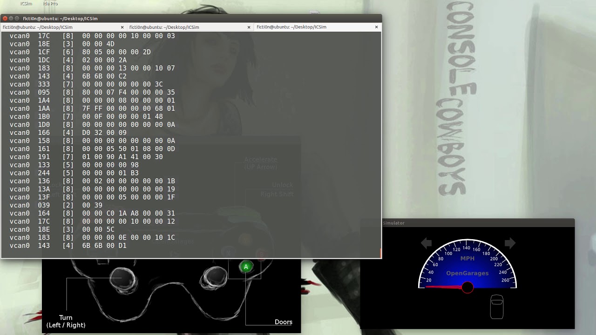Click the Turn (Left / Right) label
The width and height of the screenshot is (596, 335).
coord(66,322)
